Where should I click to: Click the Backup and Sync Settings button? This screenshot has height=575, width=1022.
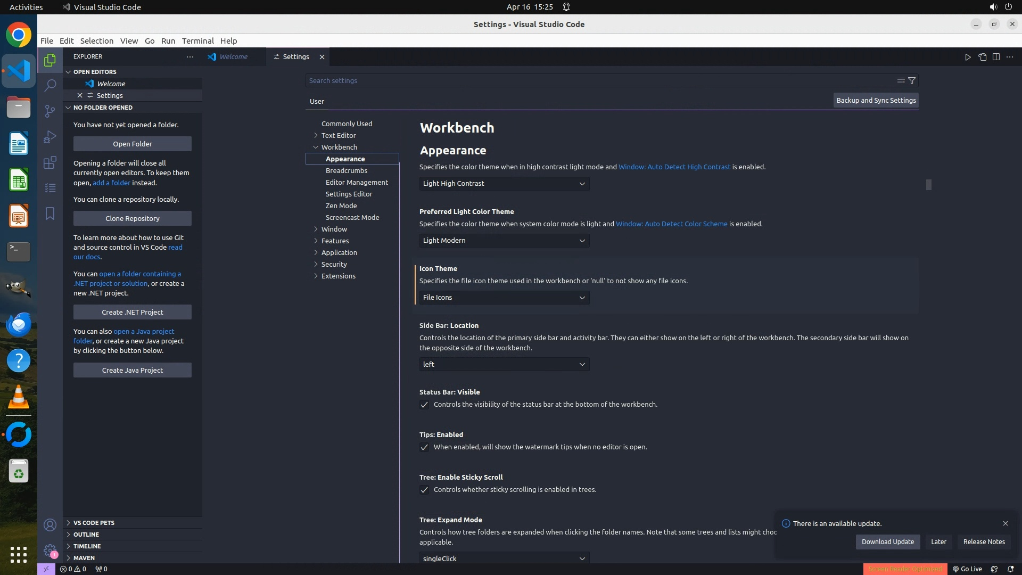876,100
